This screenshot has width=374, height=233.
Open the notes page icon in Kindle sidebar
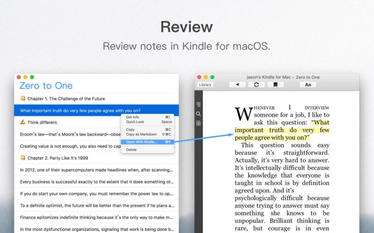[198, 123]
